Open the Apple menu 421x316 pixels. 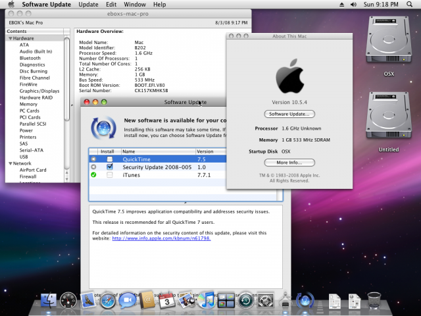[x=11, y=5]
